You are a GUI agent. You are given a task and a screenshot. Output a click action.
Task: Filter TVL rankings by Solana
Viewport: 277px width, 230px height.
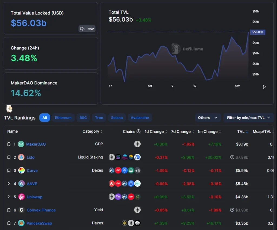coord(117,118)
